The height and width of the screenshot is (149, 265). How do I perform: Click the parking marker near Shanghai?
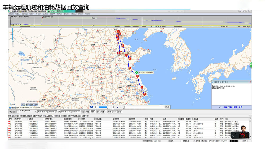[x=145, y=94]
